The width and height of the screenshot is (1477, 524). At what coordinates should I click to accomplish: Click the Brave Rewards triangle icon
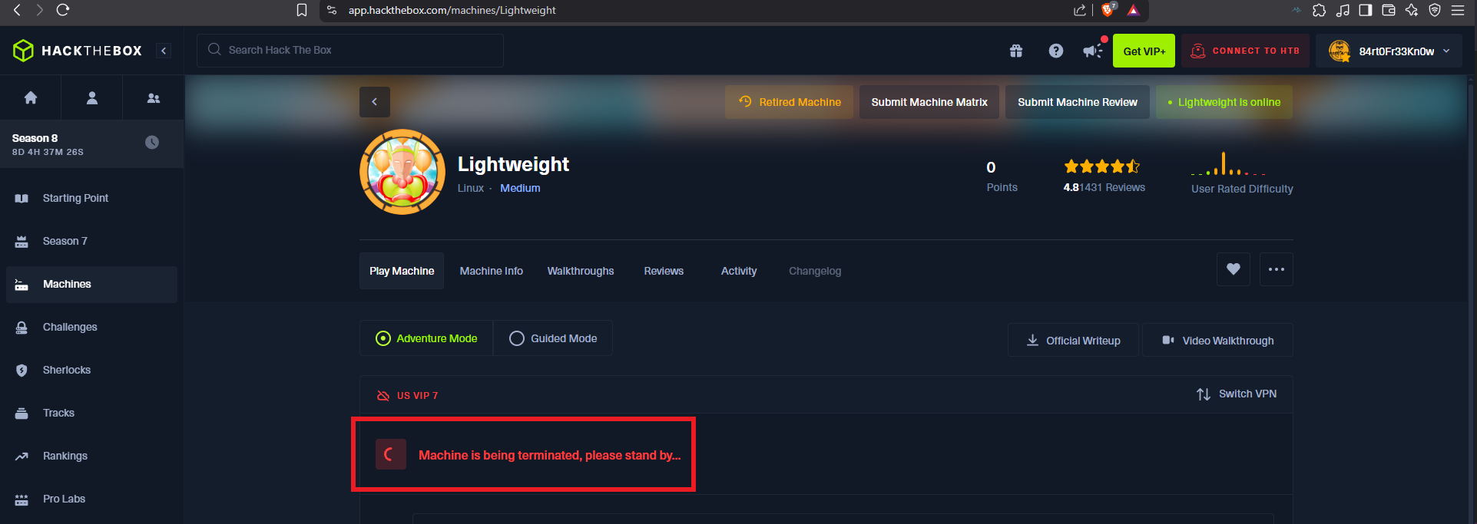click(1133, 10)
